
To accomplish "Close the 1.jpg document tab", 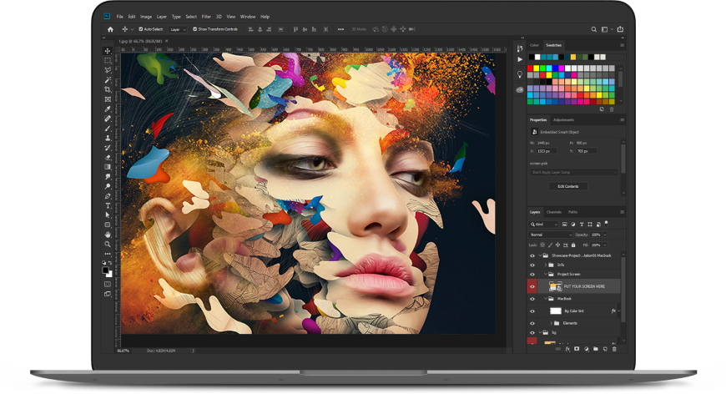I will [167, 41].
